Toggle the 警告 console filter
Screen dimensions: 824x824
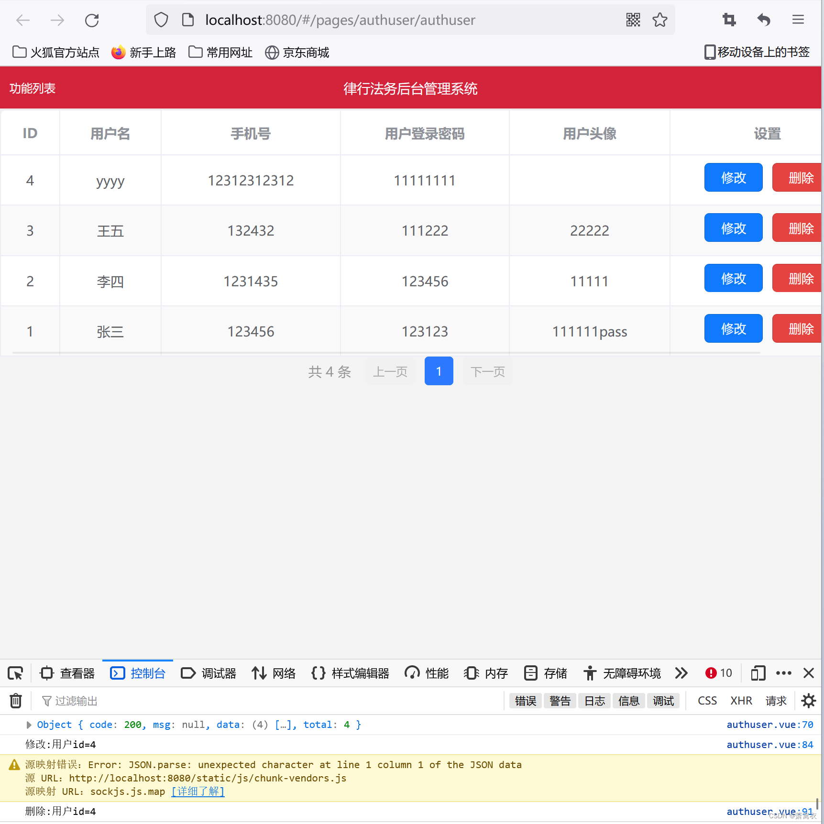[x=560, y=701]
